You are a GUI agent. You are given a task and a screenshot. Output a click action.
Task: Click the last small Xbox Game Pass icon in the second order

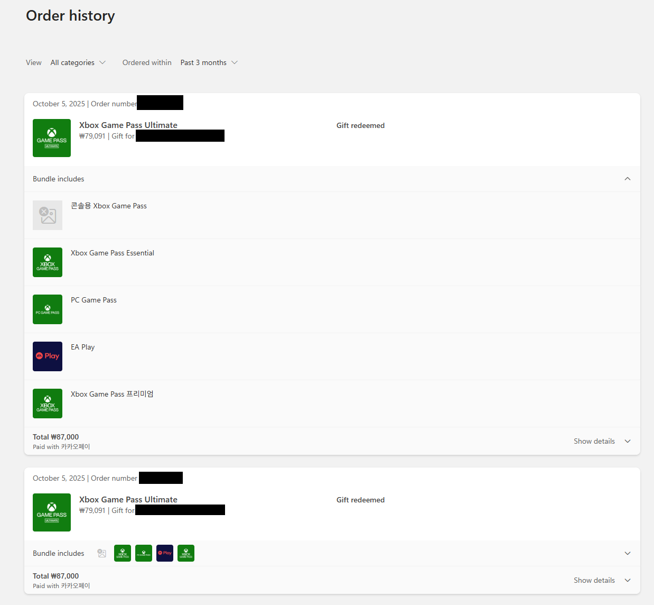click(x=186, y=553)
